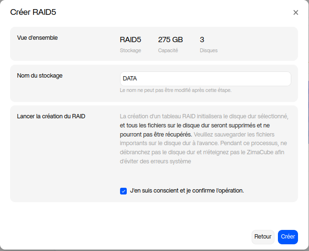Click the bold 'fichiers seront supprimés' warning text

tap(201, 125)
